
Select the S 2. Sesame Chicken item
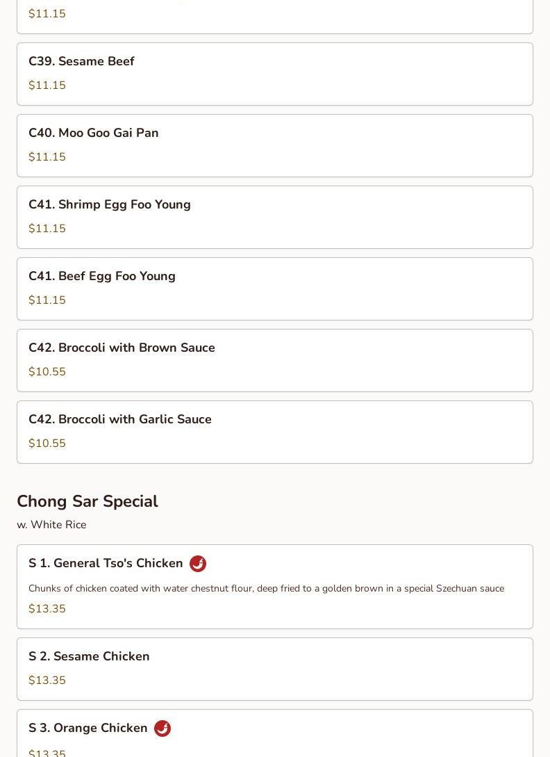point(89,657)
